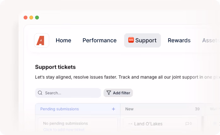This screenshot has width=220, height=135.
Task: Click the 'Click to add new ticket' link
Action: tap(64, 130)
